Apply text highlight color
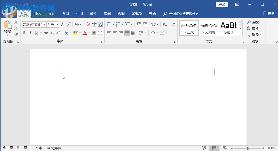 (x=75, y=33)
